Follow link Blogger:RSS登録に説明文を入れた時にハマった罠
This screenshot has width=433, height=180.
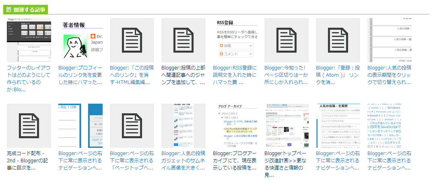pyautogui.click(x=235, y=75)
